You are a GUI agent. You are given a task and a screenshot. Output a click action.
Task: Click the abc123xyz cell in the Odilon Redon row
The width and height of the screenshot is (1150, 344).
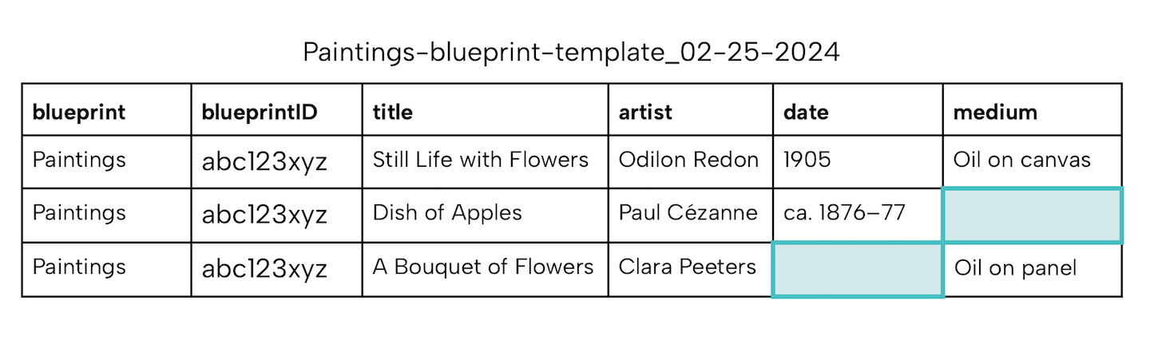click(x=264, y=162)
